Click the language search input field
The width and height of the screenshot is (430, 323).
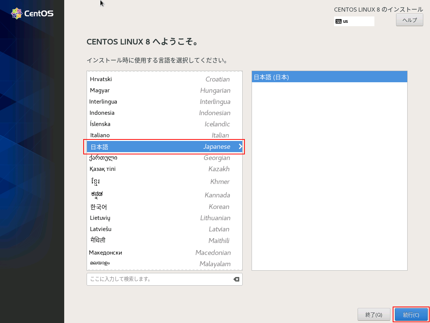point(159,279)
